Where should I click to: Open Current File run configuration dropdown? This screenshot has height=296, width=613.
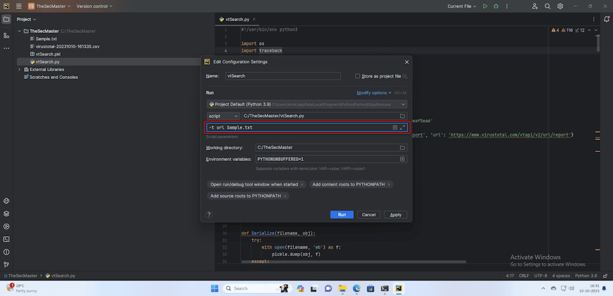pyautogui.click(x=462, y=6)
